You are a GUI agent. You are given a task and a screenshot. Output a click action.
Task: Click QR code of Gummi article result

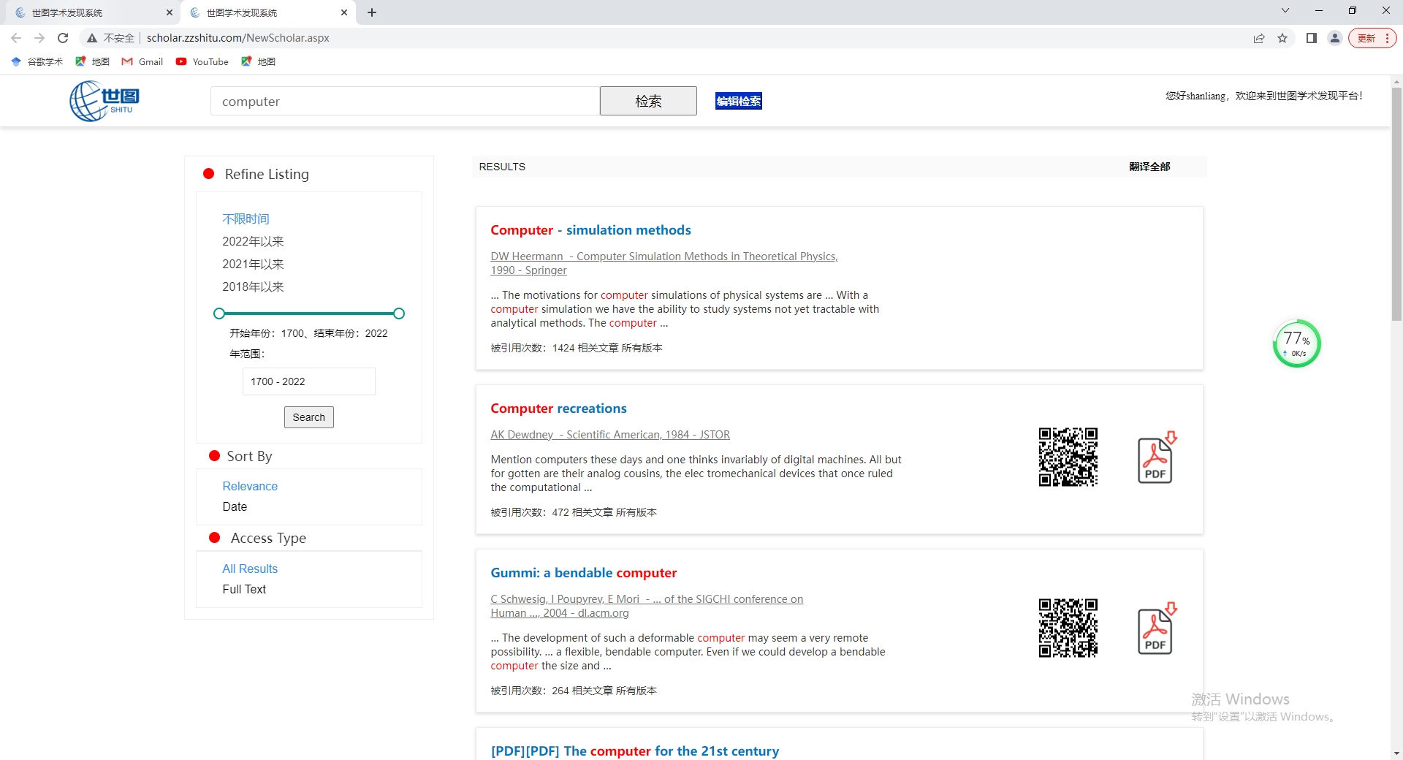pos(1068,628)
